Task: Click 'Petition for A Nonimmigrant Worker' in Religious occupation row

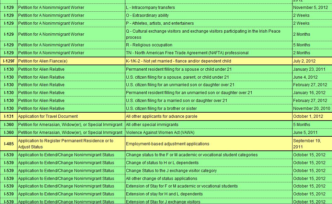Action: click(71, 45)
